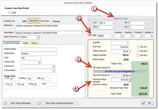The width and height of the screenshot is (159, 110).
Task: Open the Picture tab
Action: click(x=35, y=43)
